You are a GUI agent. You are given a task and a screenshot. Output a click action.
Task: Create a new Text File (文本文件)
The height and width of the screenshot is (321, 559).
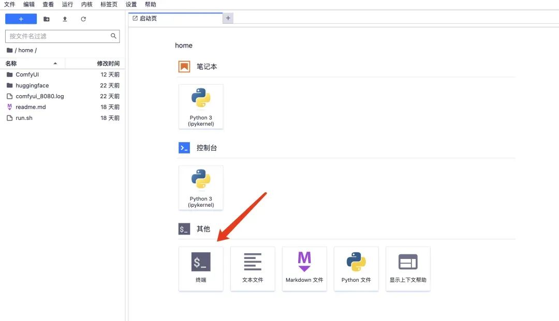coord(253,268)
